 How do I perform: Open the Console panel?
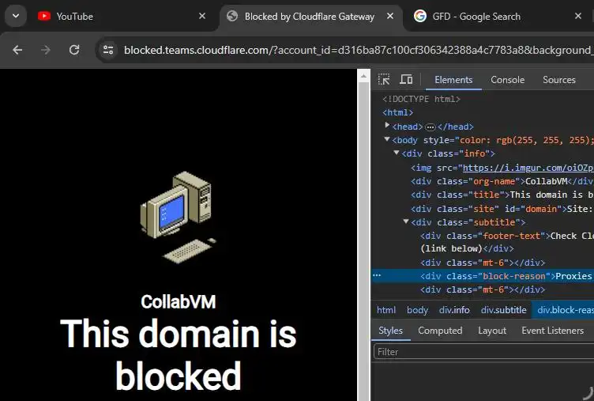[x=508, y=80]
